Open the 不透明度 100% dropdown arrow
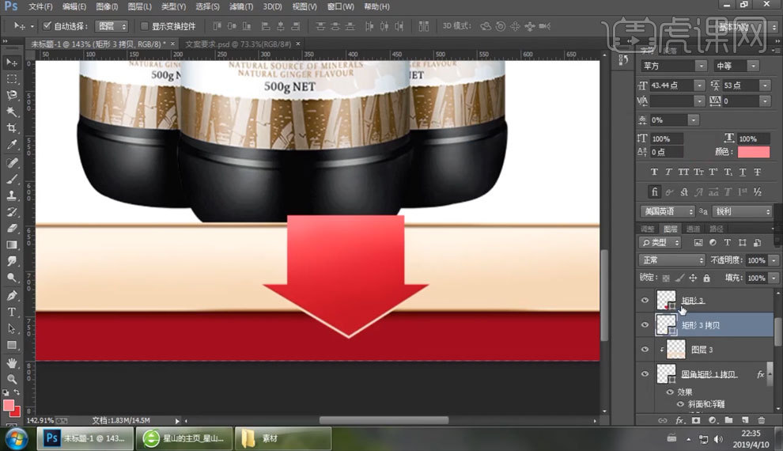 click(774, 260)
